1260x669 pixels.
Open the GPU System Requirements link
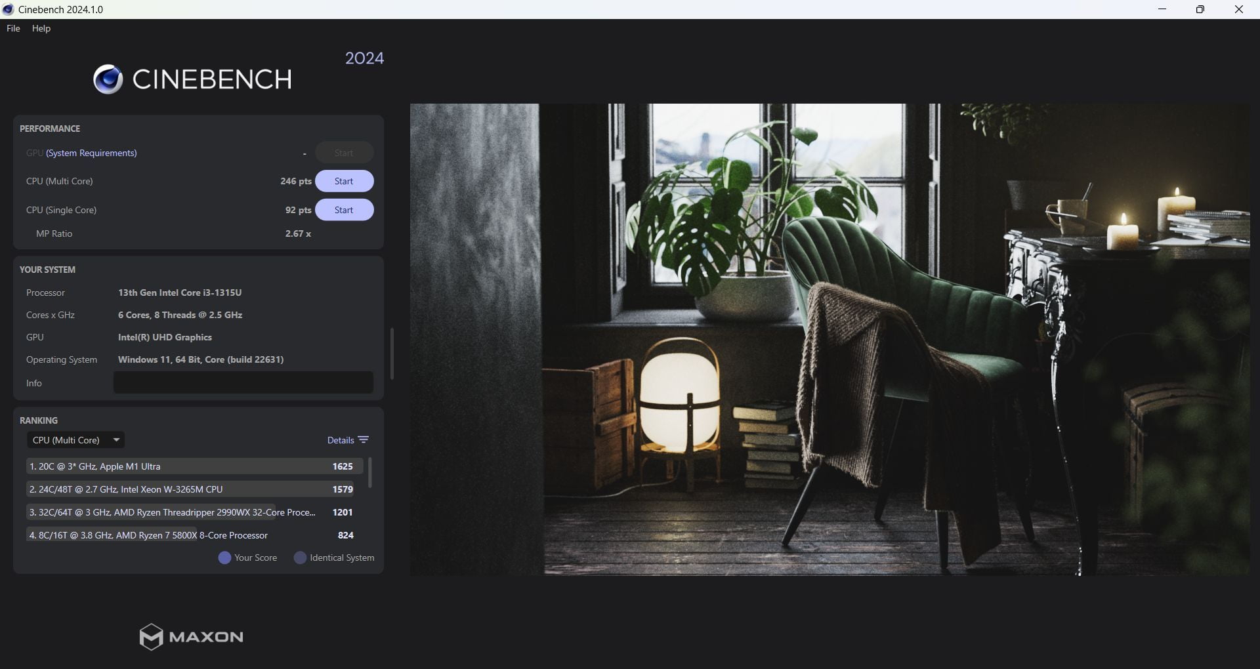click(x=91, y=153)
